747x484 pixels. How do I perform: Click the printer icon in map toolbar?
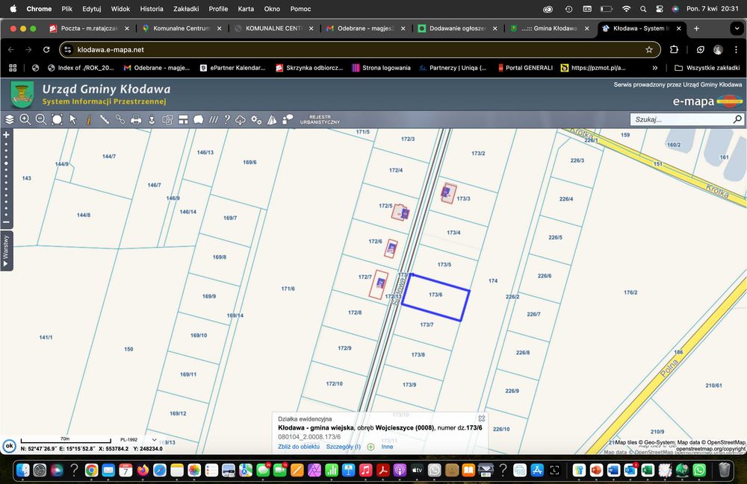pos(136,120)
